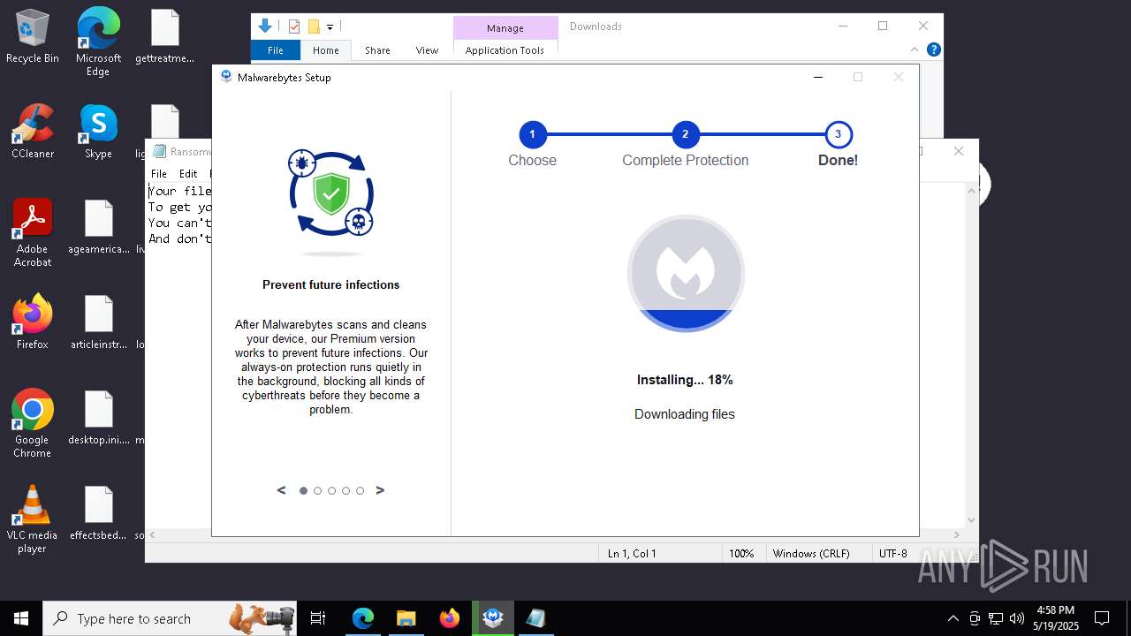
Task: Open File Explorer from the taskbar
Action: coord(406,618)
